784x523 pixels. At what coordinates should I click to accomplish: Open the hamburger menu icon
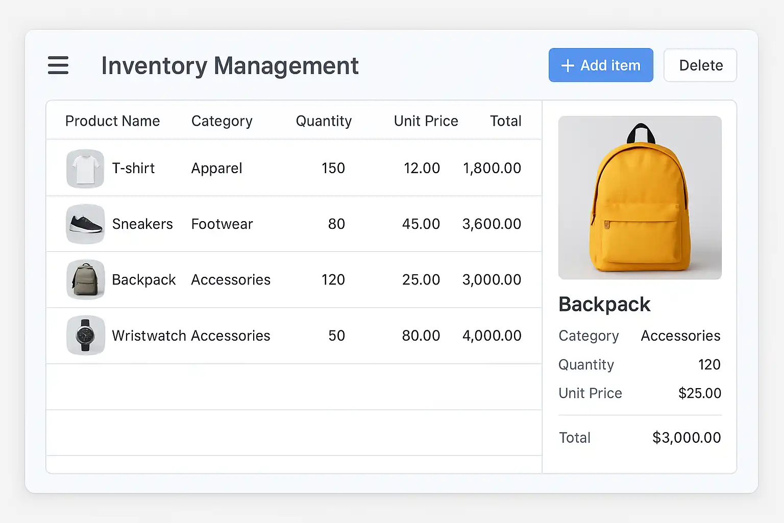58,65
